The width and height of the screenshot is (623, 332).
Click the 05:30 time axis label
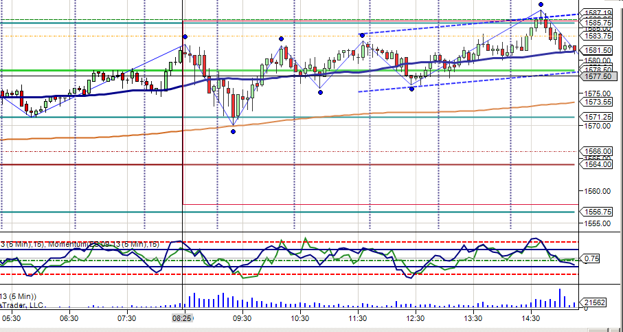coord(11,318)
